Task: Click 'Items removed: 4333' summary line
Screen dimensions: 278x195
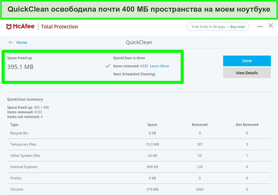Action: 24,112
